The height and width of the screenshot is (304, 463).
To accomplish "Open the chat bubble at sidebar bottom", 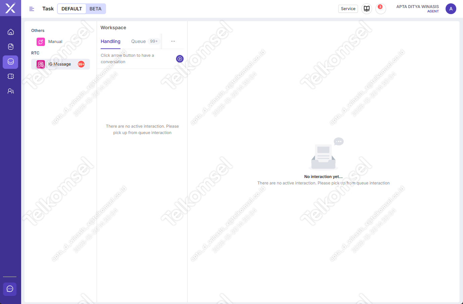I will coord(10,289).
